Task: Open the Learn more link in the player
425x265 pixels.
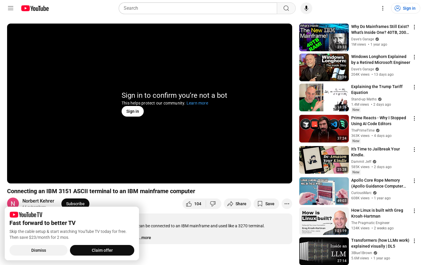Action: (x=197, y=103)
